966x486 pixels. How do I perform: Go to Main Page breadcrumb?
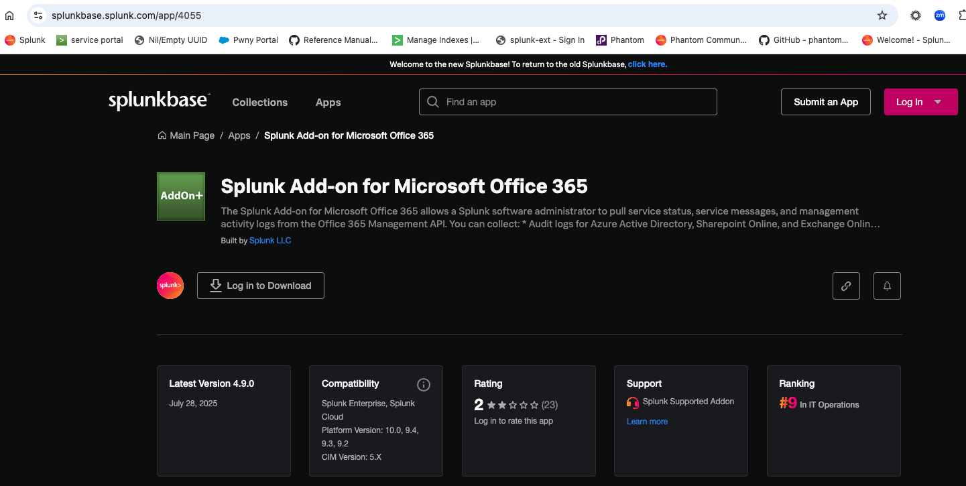tap(186, 135)
